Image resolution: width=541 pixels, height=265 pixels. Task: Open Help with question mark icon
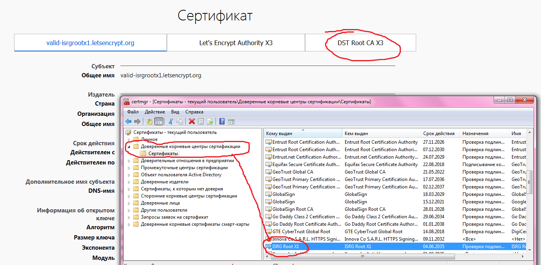tap(222, 121)
